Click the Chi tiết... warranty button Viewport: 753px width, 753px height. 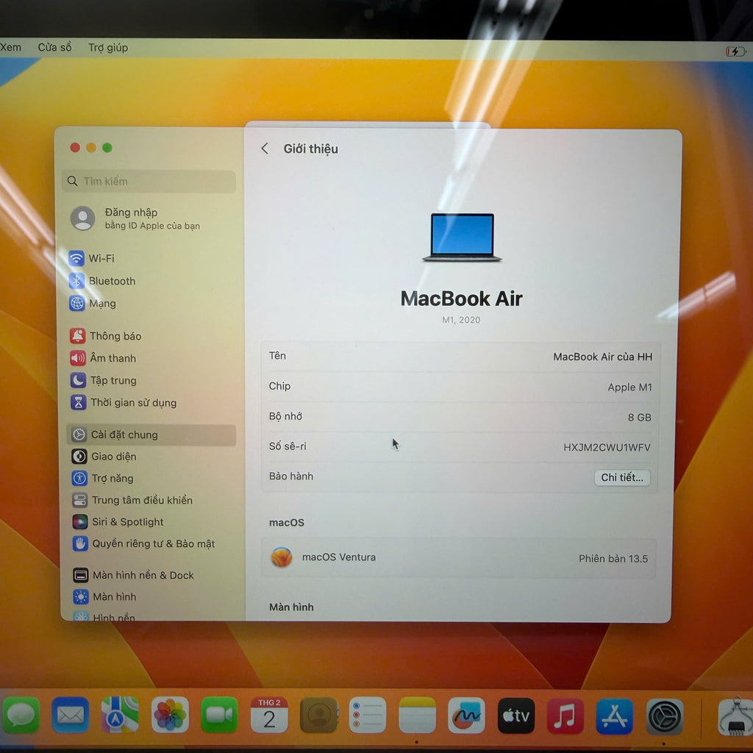point(621,477)
